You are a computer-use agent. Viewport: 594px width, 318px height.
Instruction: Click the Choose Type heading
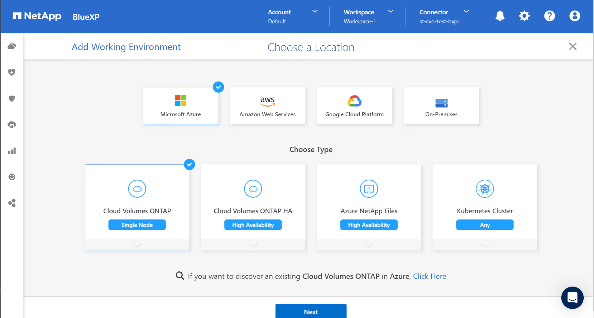pyautogui.click(x=311, y=150)
